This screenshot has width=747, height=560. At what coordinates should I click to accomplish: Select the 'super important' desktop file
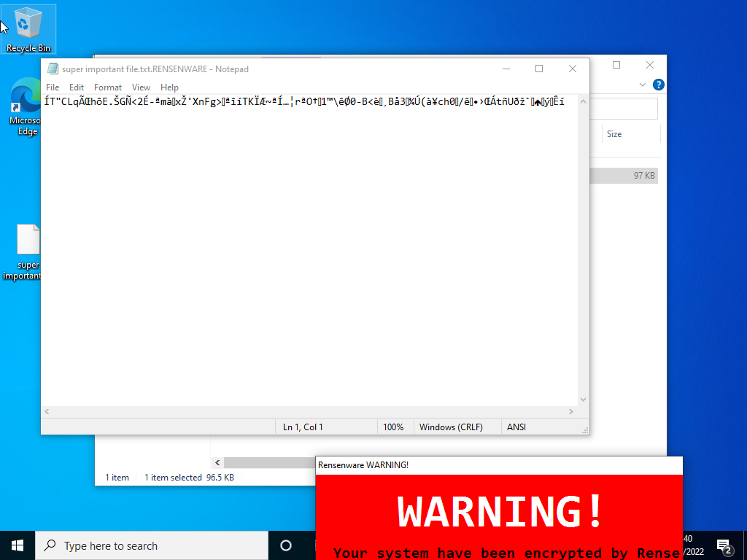[x=27, y=238]
